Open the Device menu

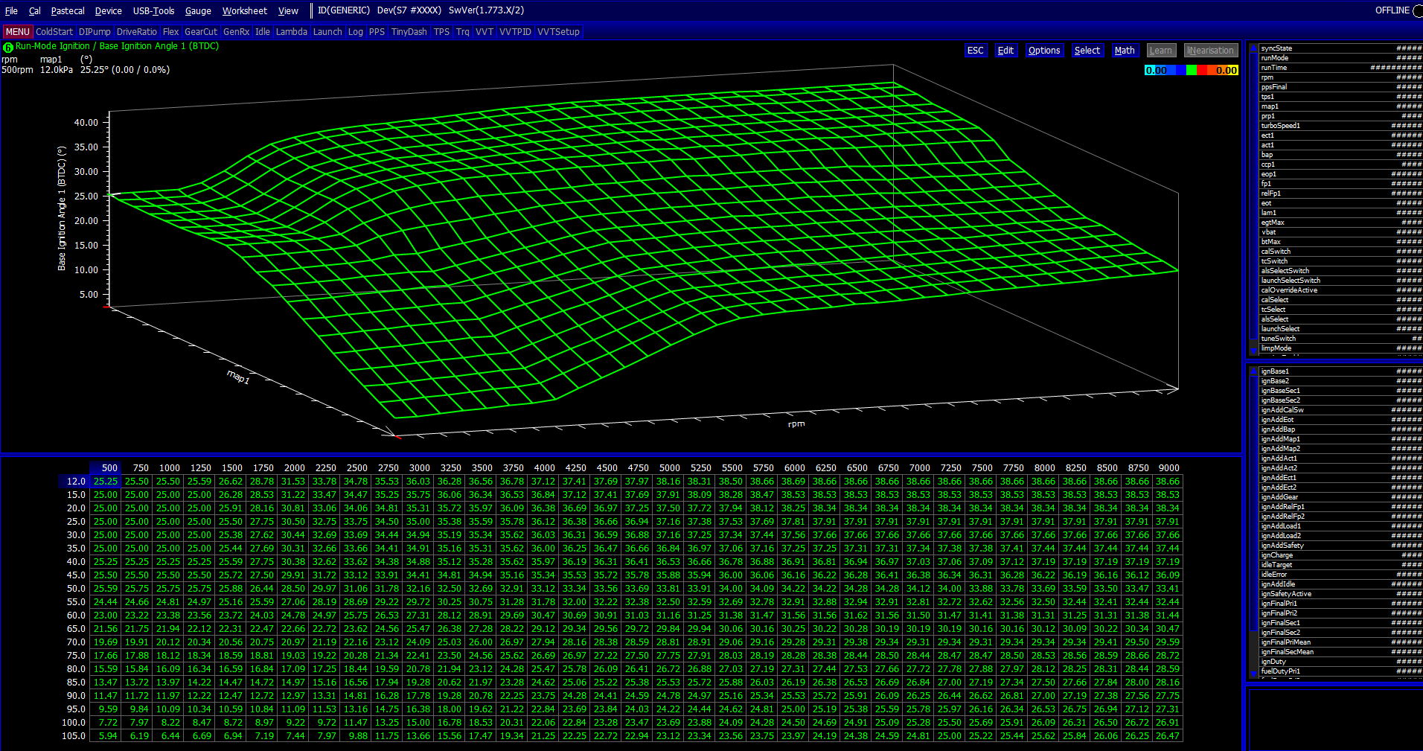[x=109, y=10]
